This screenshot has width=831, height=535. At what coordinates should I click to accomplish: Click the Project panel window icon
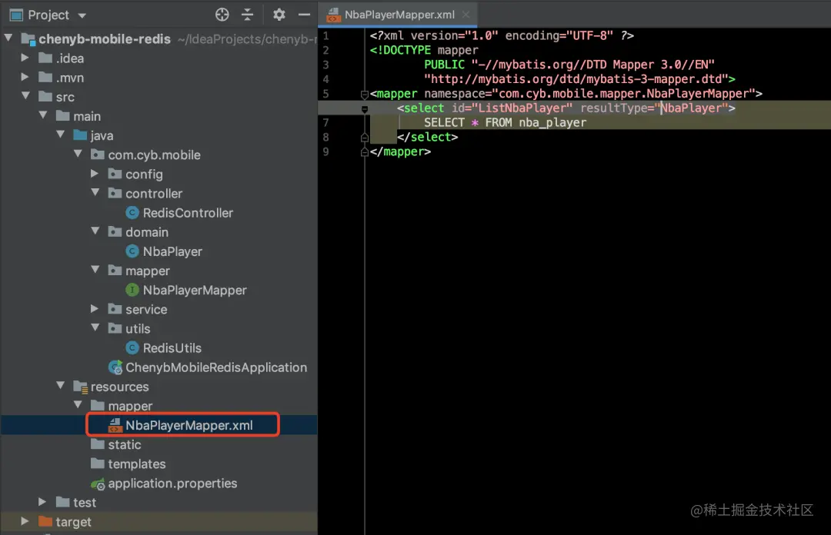16,15
